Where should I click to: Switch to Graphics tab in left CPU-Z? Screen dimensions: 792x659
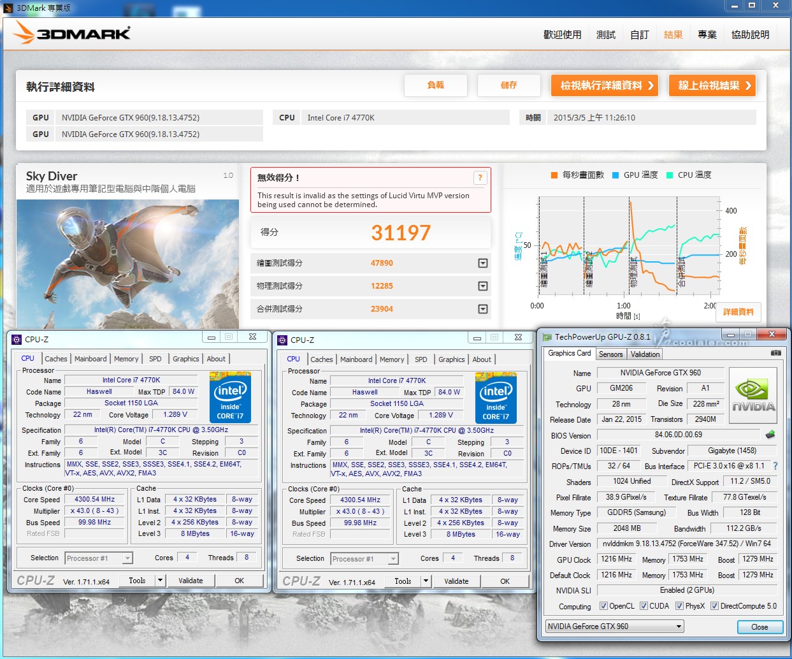click(186, 359)
